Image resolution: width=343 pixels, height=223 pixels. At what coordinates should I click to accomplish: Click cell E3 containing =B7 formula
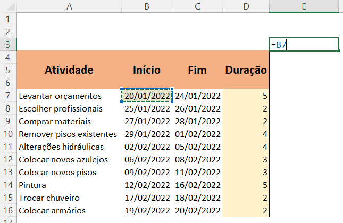click(x=304, y=45)
